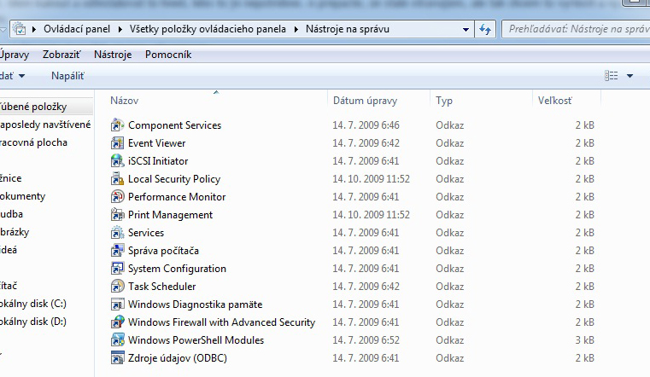Expand the view options dropdown arrow

pyautogui.click(x=630, y=76)
